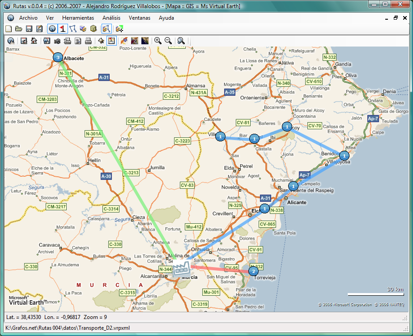The image size is (413, 336).
Task: Open the Archivo menu
Action: 28,18
